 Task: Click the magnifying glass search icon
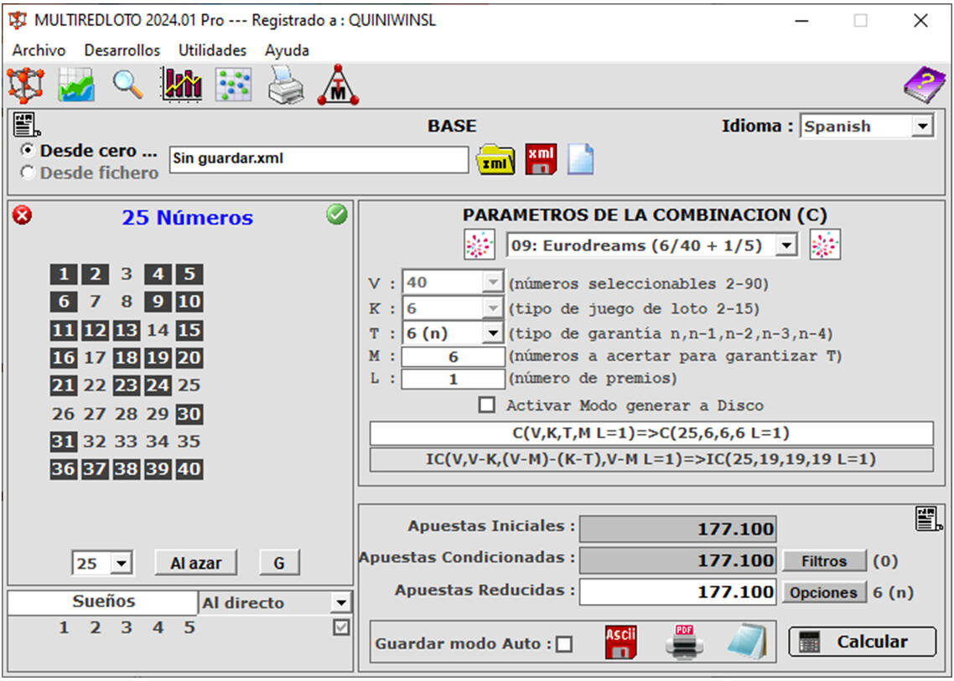coord(128,85)
